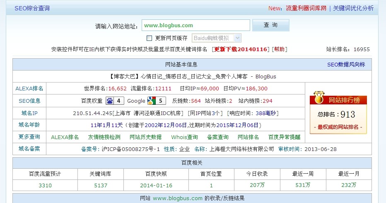
Task: Click response time 388毫秒
Action: (265, 113)
